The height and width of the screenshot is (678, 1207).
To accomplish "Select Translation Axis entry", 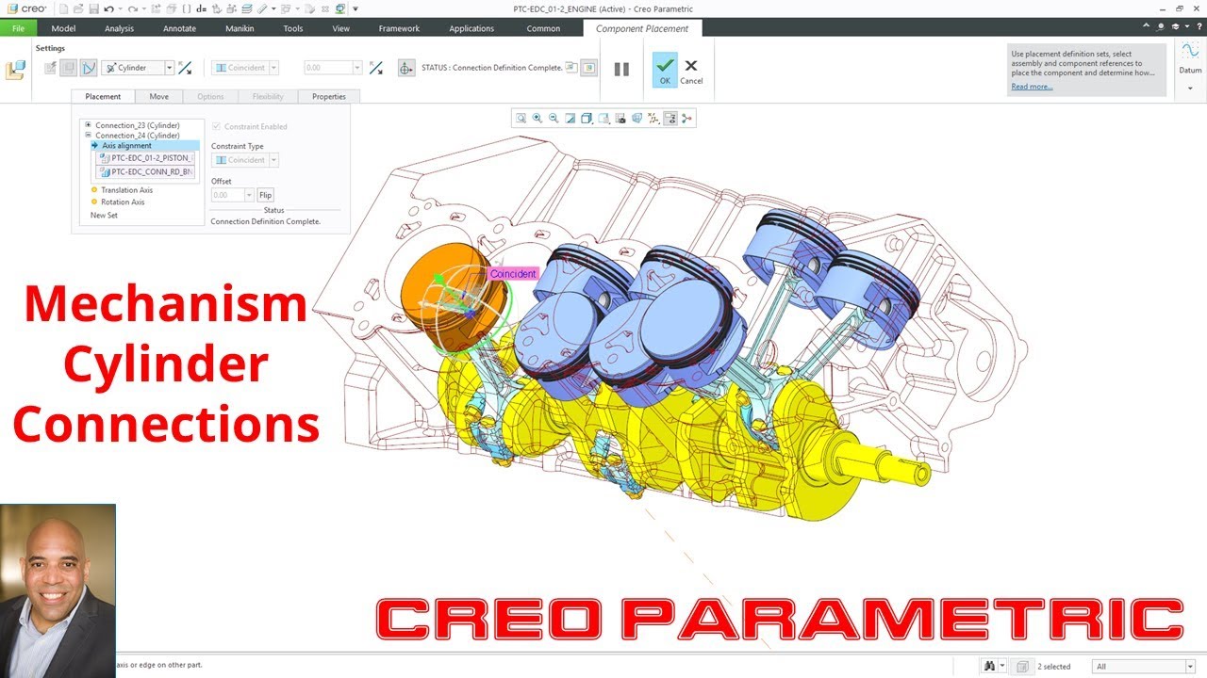I will (x=126, y=190).
